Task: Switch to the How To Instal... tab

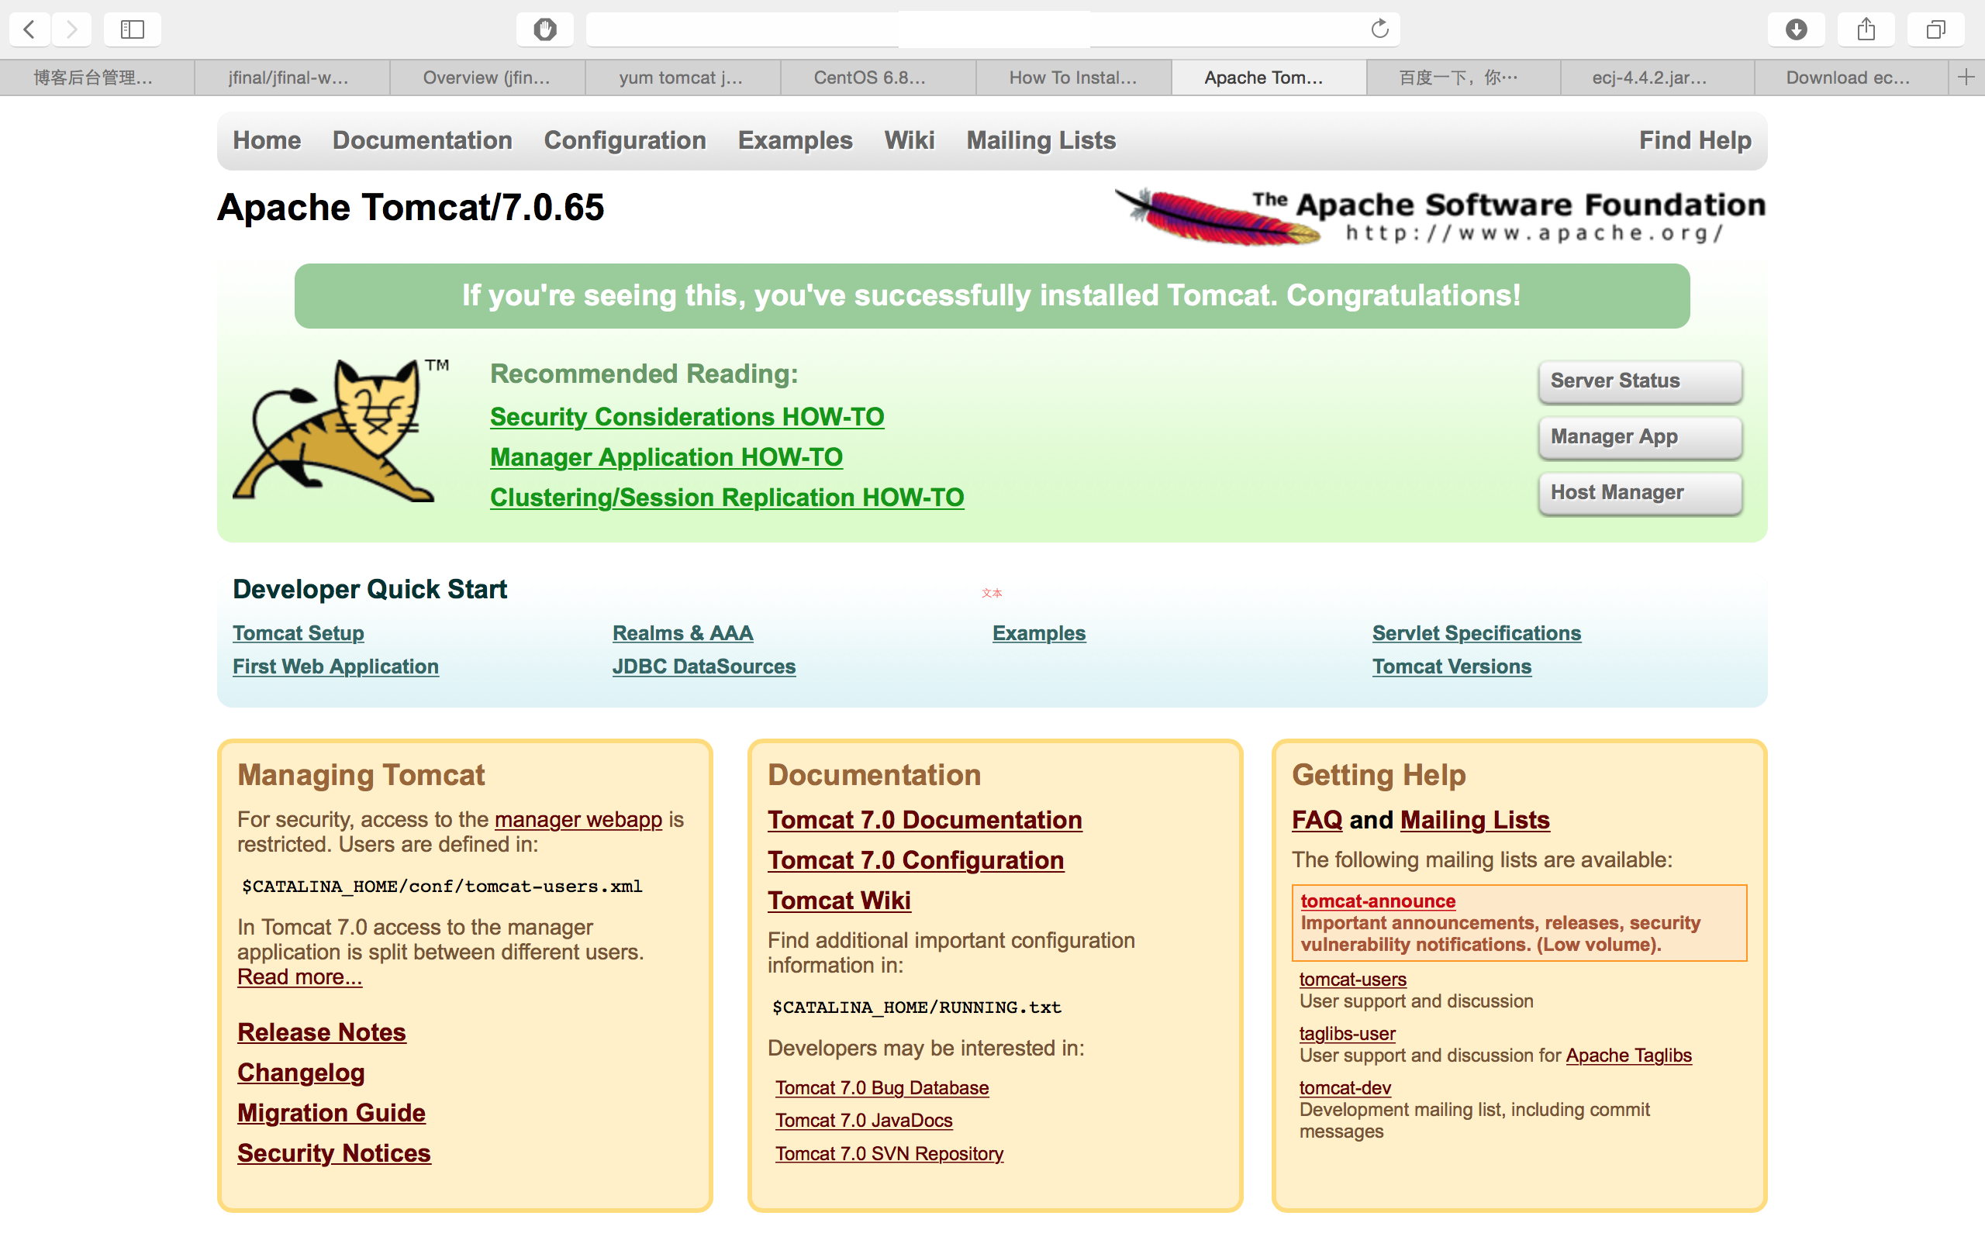Action: point(1073,77)
